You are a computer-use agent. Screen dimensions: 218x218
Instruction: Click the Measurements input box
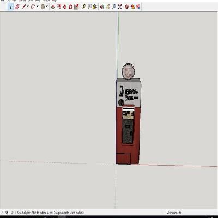point(200,213)
